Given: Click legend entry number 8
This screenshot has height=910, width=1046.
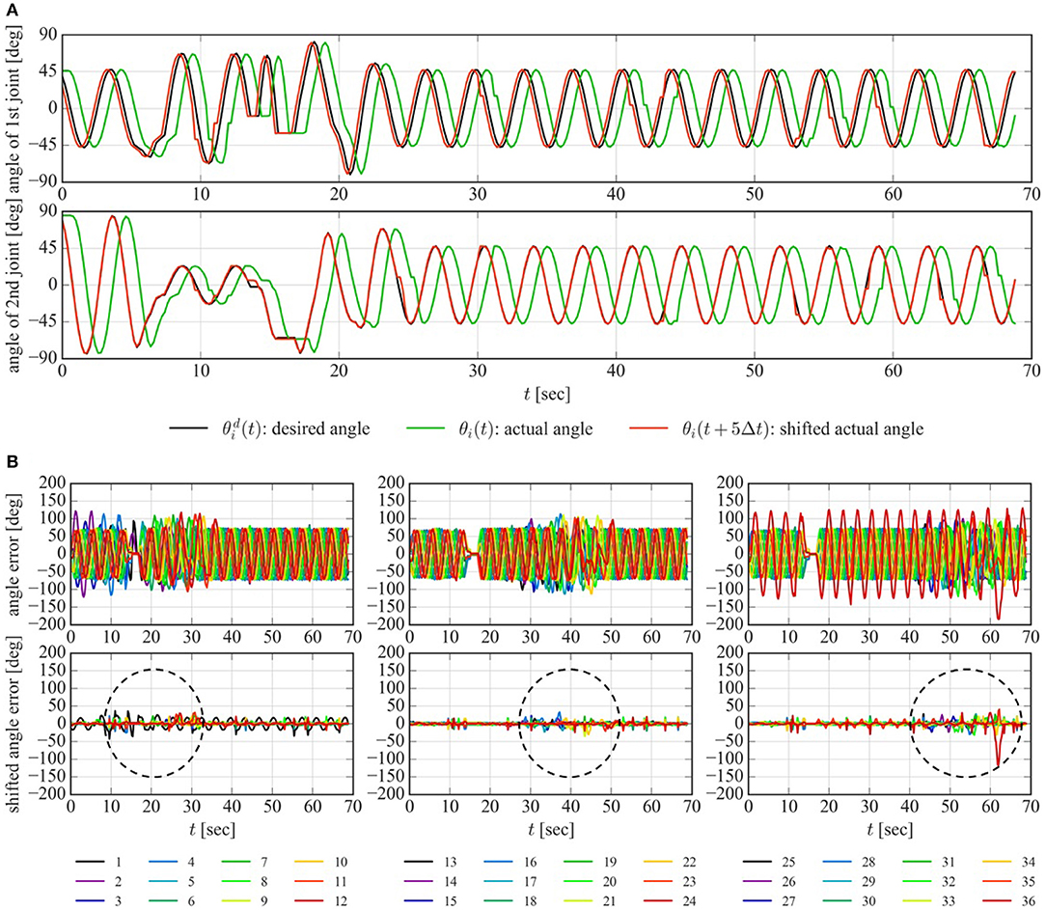Looking at the screenshot, I should point(264,881).
